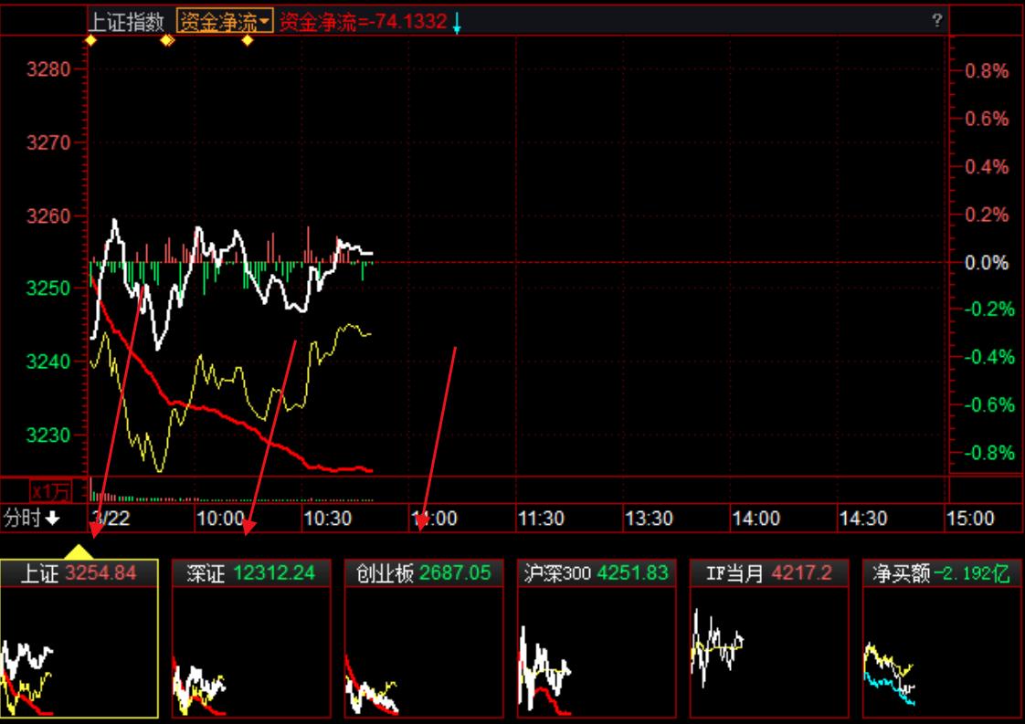This screenshot has width=1025, height=724.
Task: Click the 0.0% label on right axis
Action: [988, 263]
